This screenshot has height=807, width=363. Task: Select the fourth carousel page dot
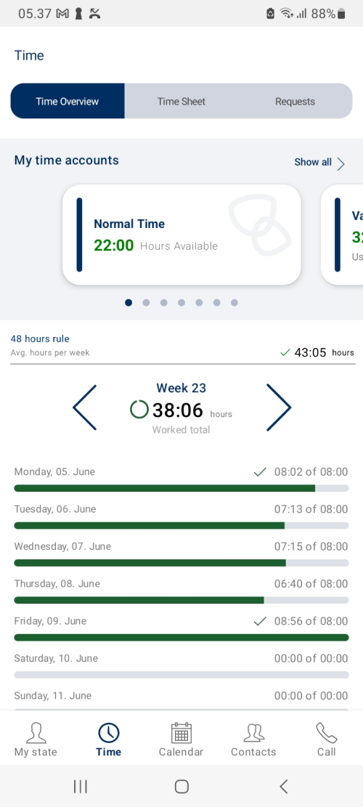181,303
